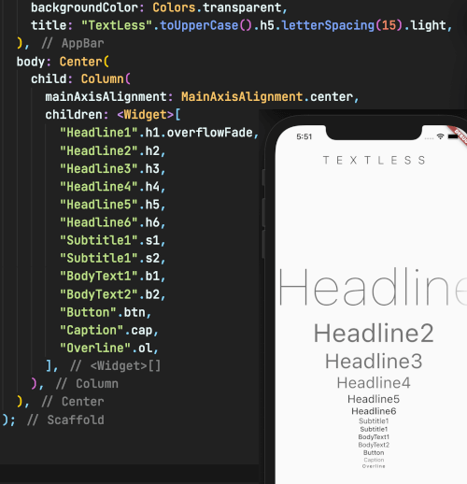This screenshot has height=484, width=467.
Task: Click the Button label in phone preview
Action: (374, 452)
